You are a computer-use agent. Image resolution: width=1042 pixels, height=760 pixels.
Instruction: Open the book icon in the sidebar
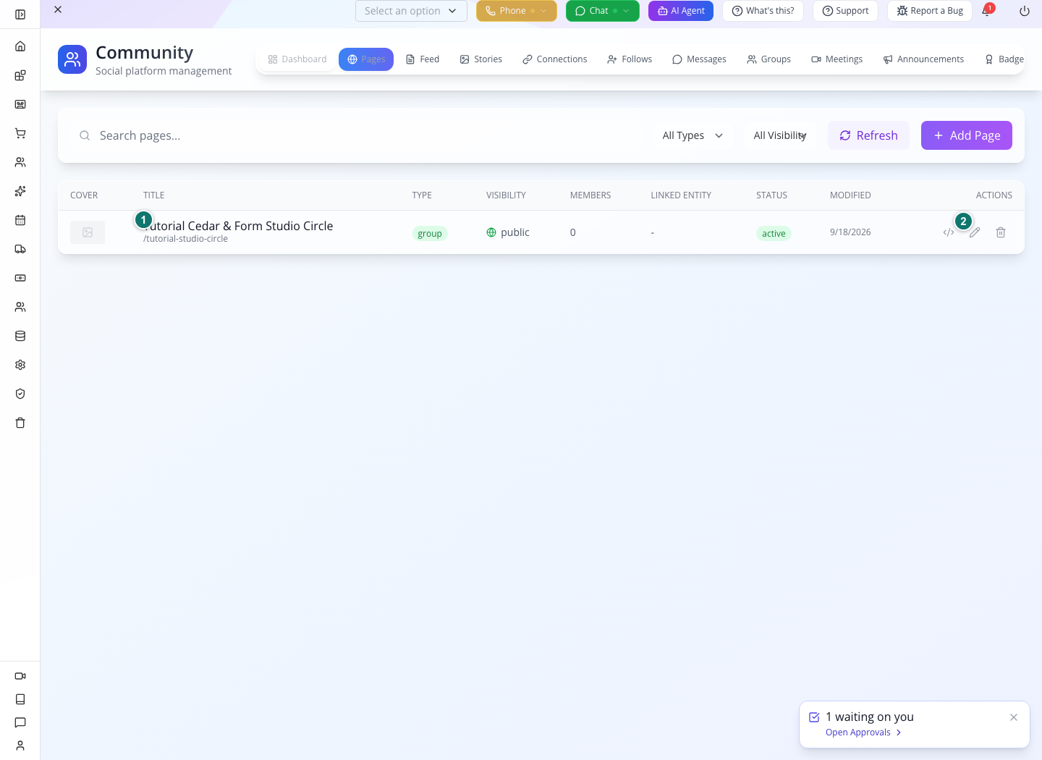(20, 699)
